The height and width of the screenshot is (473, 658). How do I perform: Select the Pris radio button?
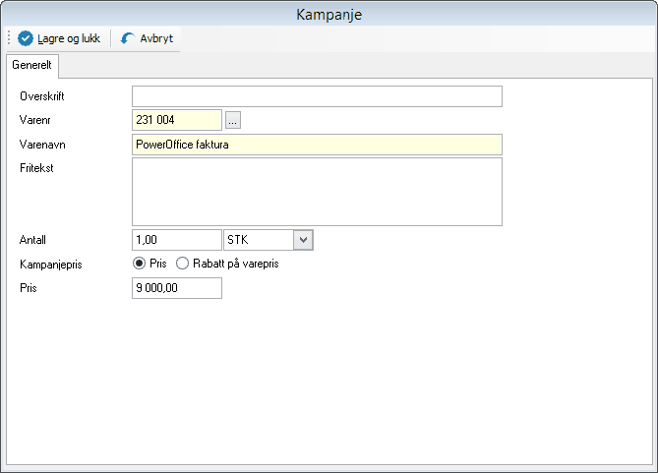(139, 264)
